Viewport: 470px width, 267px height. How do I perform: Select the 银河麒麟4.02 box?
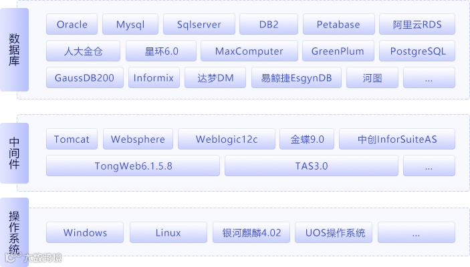pos(251,232)
